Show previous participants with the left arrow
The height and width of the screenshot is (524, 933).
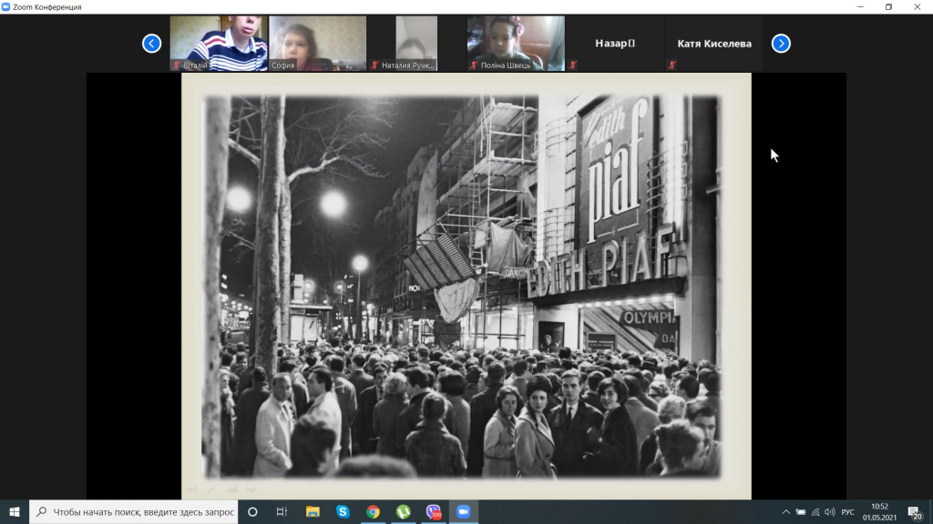pos(152,44)
